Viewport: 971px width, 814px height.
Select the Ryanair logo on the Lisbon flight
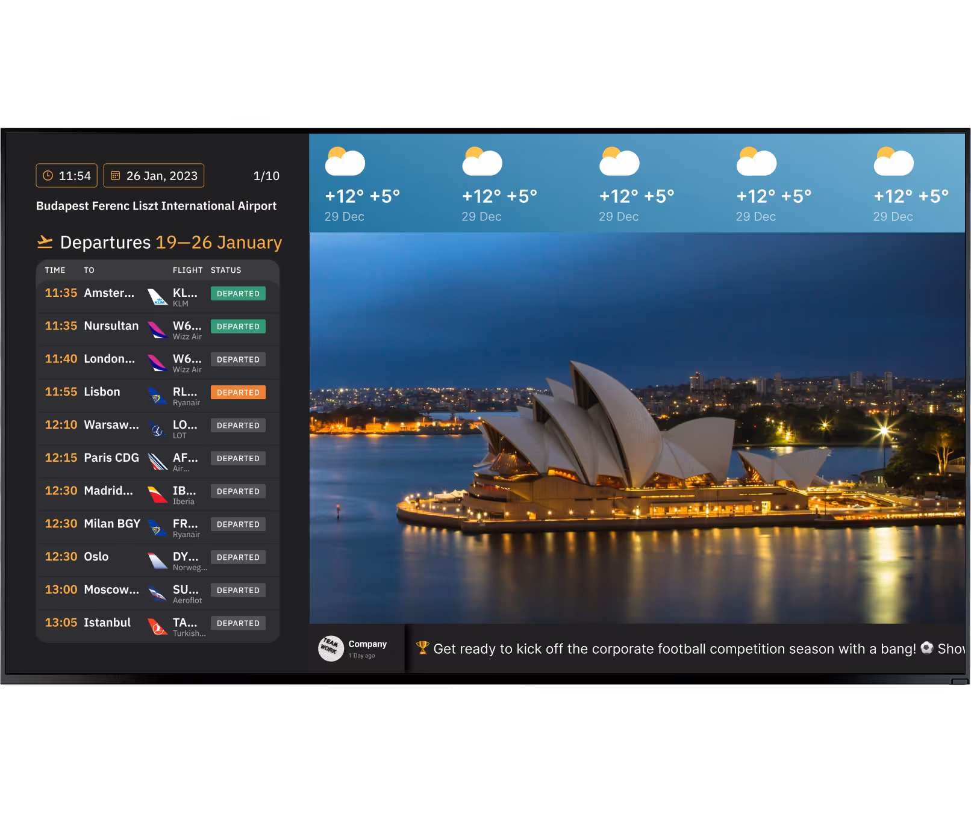[158, 395]
